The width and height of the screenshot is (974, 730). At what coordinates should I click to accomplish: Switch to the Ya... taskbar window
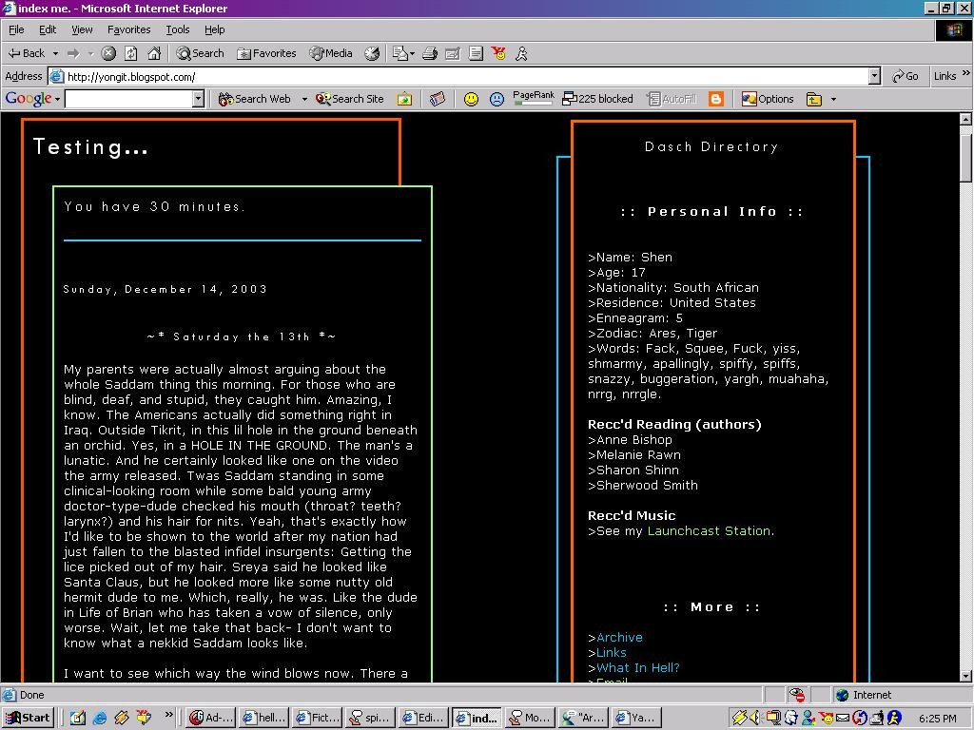pos(636,718)
